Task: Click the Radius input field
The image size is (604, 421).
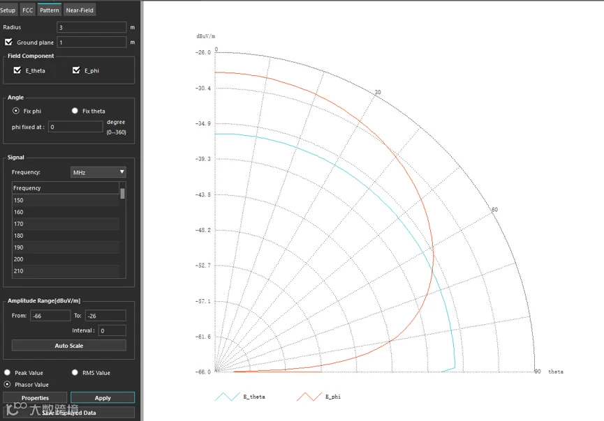Action: coord(91,27)
